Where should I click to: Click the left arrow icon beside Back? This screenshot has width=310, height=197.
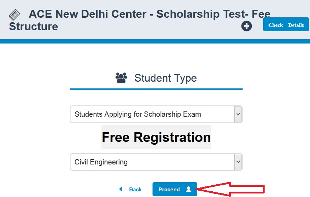coord(121,189)
